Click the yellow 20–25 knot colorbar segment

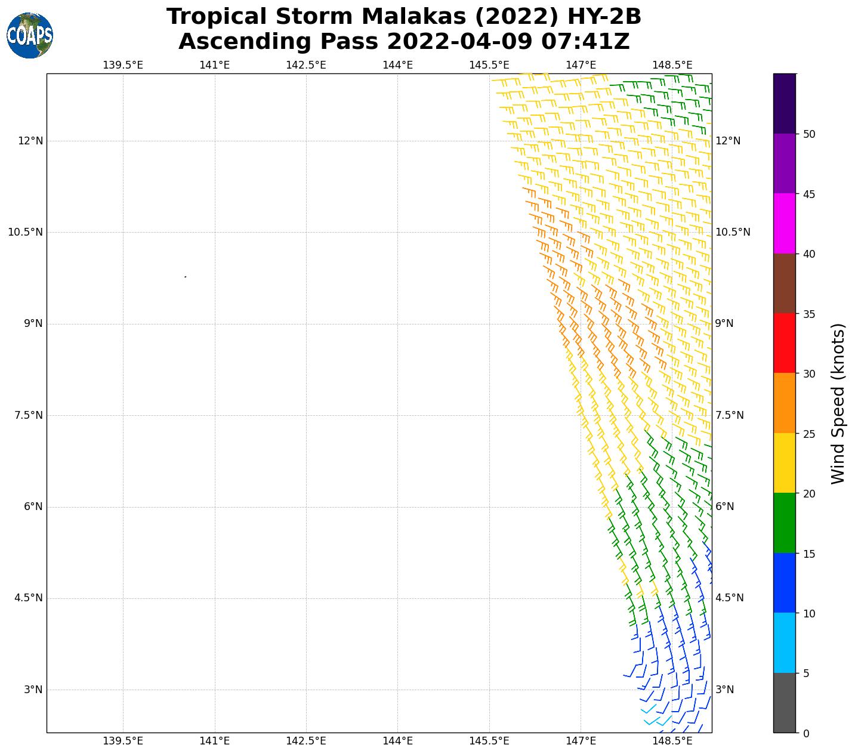pos(784,463)
